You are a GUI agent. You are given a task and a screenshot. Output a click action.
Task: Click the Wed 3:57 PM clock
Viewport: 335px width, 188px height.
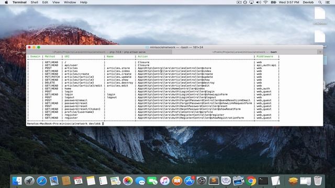(x=289, y=2)
